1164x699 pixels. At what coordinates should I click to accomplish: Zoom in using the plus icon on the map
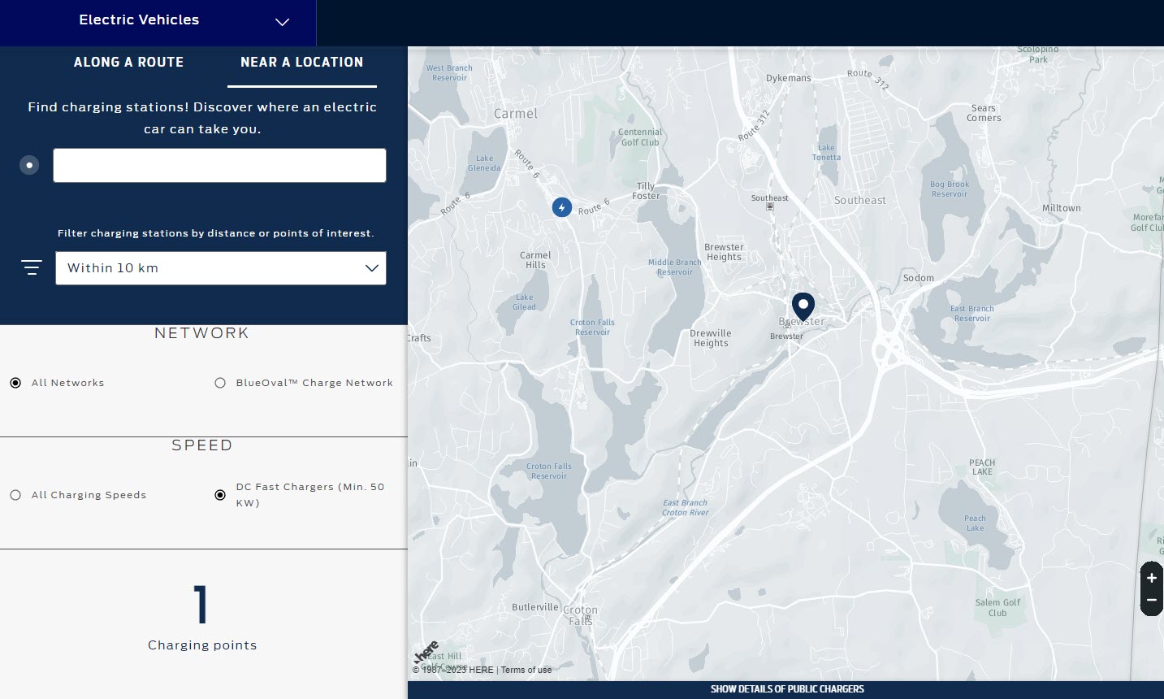(1151, 577)
